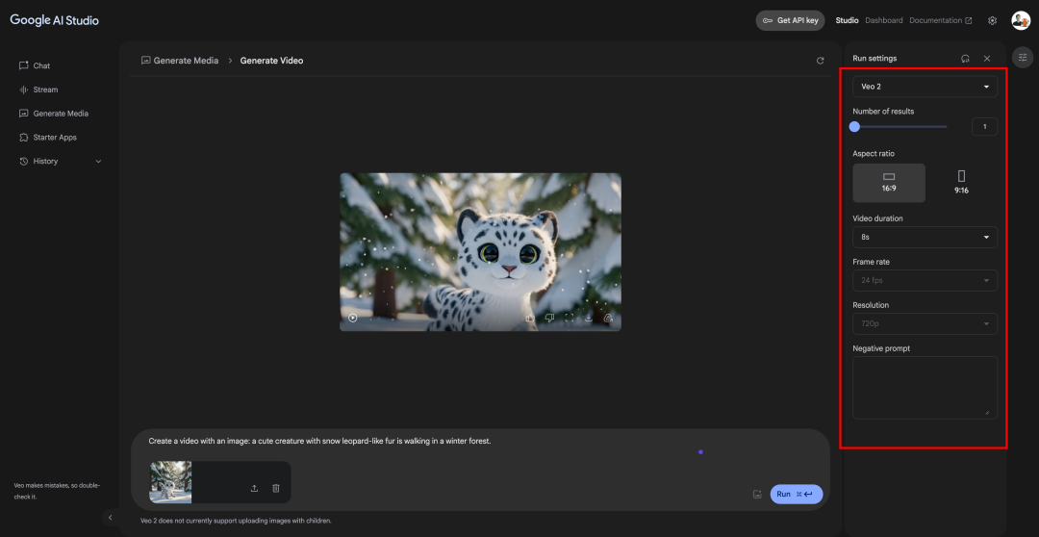
Task: Select the 16:9 aspect ratio
Action: pyautogui.click(x=889, y=182)
